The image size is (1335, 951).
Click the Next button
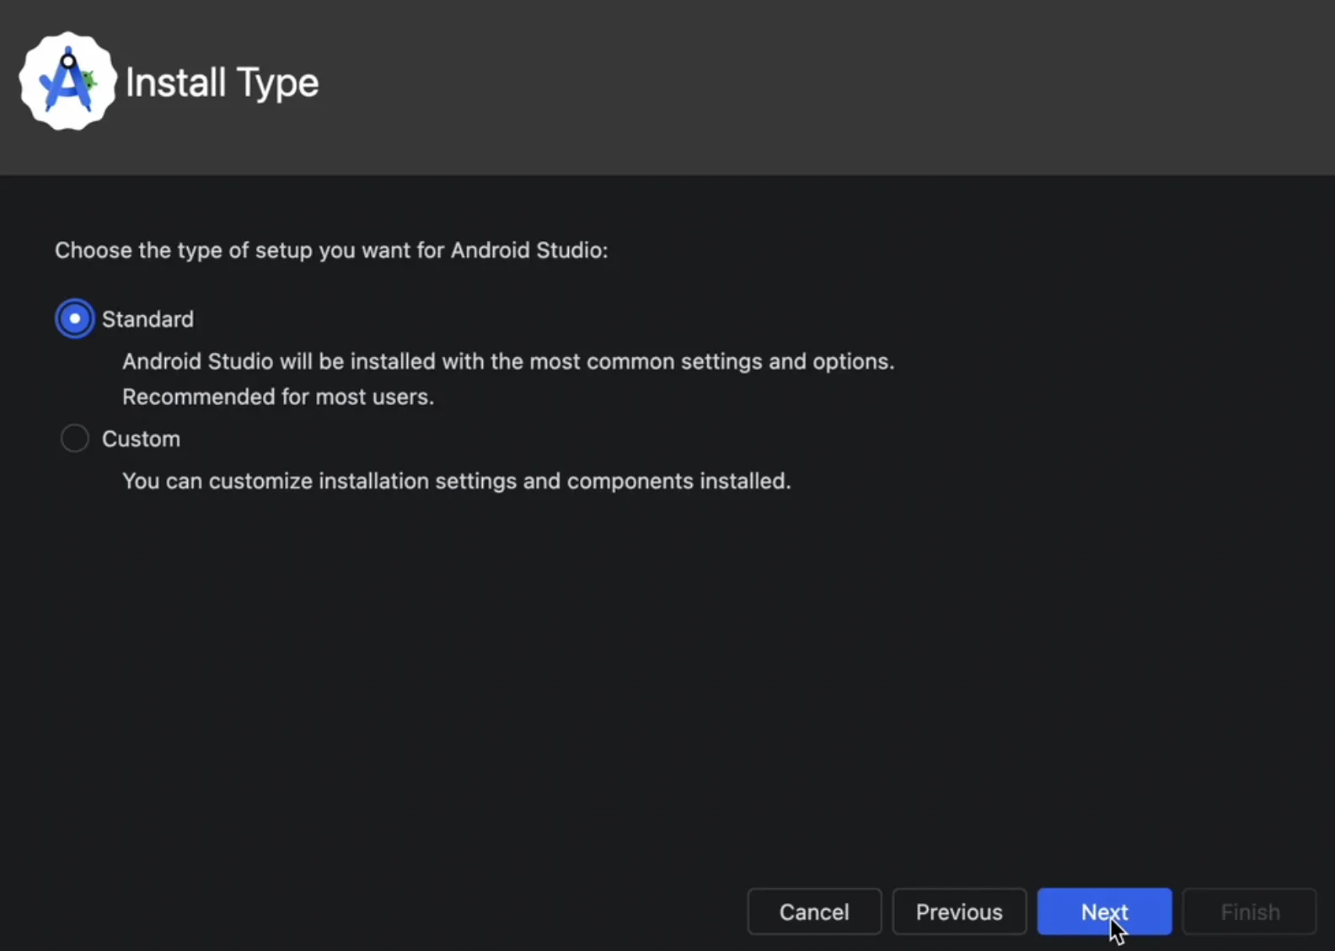(1104, 911)
